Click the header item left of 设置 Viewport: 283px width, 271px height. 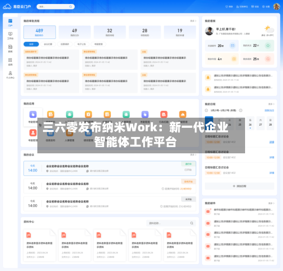[x=255, y=7]
